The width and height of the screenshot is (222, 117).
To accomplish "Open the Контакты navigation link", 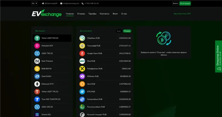I will pos(104,14).
